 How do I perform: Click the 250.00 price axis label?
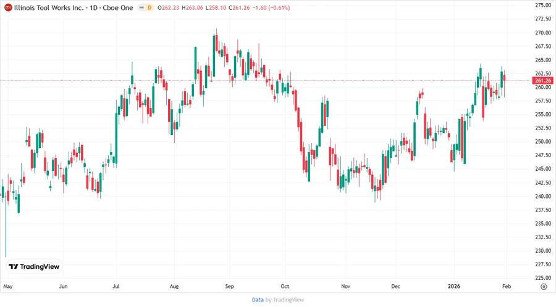coord(543,141)
